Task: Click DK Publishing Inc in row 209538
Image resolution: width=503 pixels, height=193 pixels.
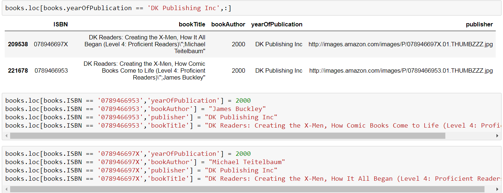Action: coord(279,44)
